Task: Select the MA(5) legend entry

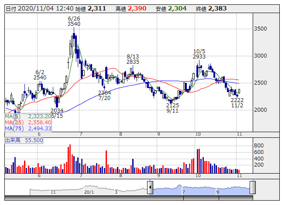Action: [x=27, y=116]
